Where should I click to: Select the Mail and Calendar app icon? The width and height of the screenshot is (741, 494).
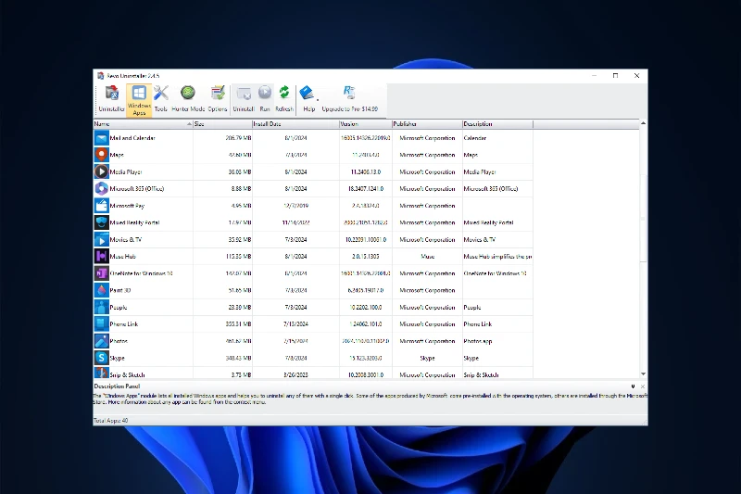point(101,138)
